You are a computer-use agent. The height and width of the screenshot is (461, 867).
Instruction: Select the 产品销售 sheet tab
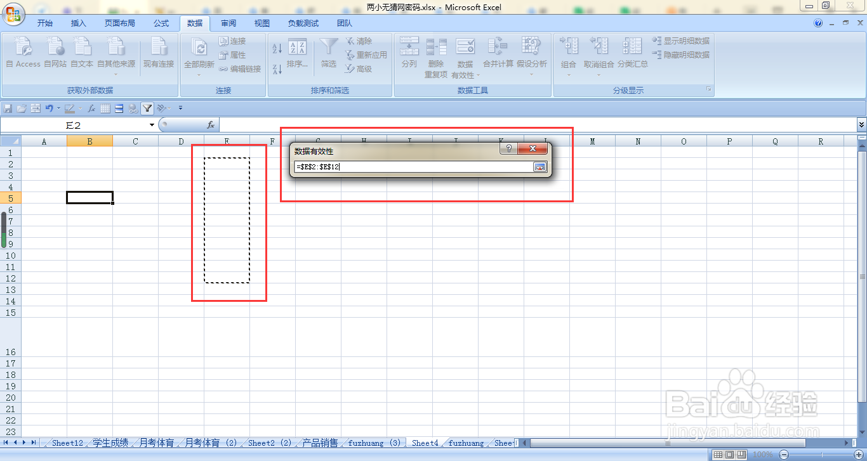point(320,443)
